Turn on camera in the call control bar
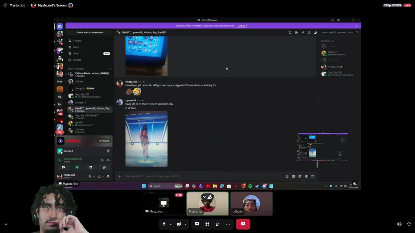Screen dimensions: 415x233 (x=179, y=224)
